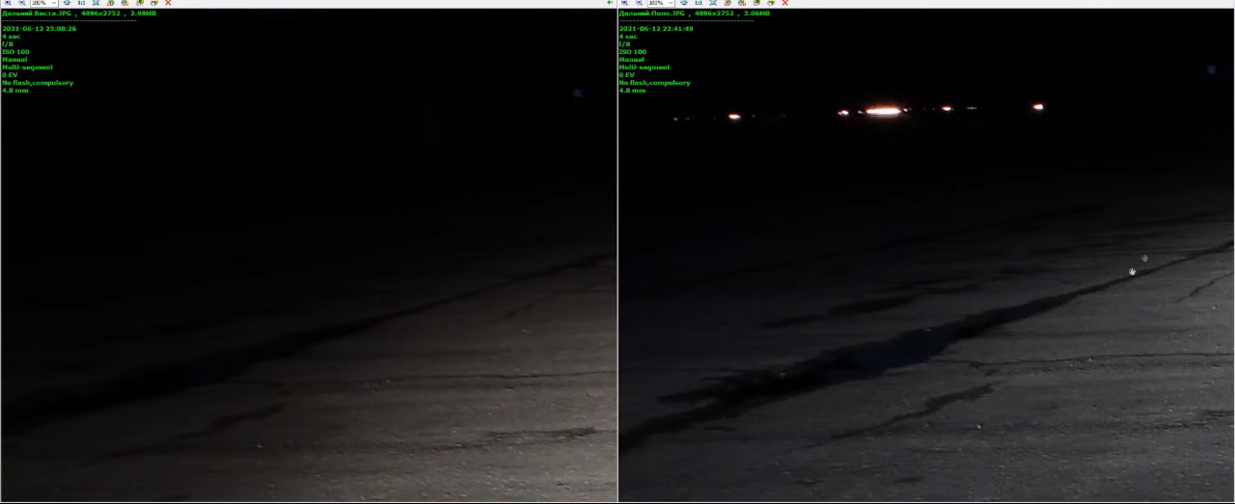Image resolution: width=1235 pixels, height=504 pixels.
Task: Rotate the left image counterclockwise
Action: tap(110, 3)
